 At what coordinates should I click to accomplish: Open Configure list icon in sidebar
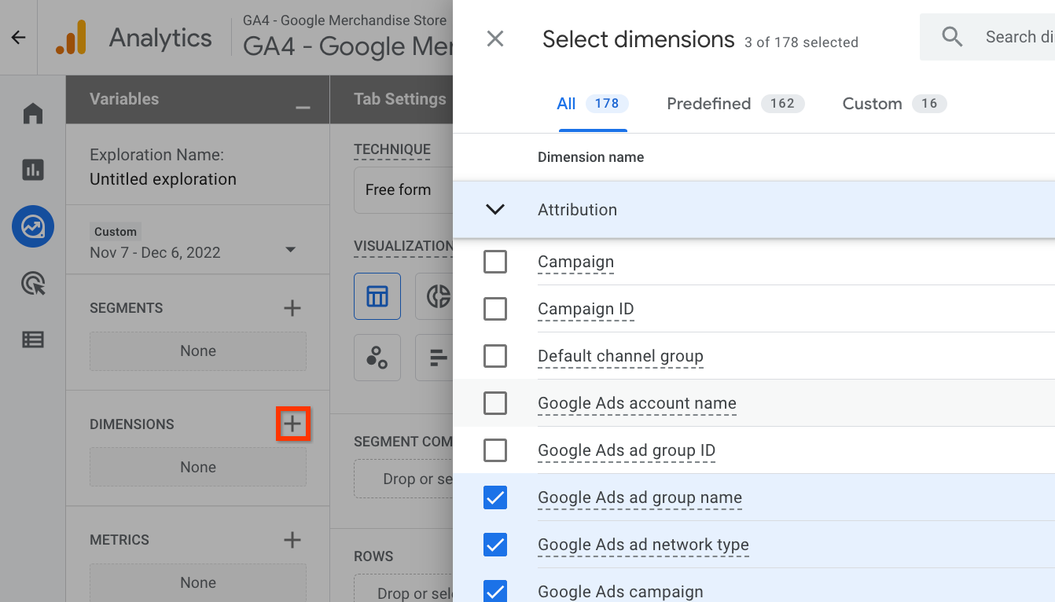pos(33,340)
